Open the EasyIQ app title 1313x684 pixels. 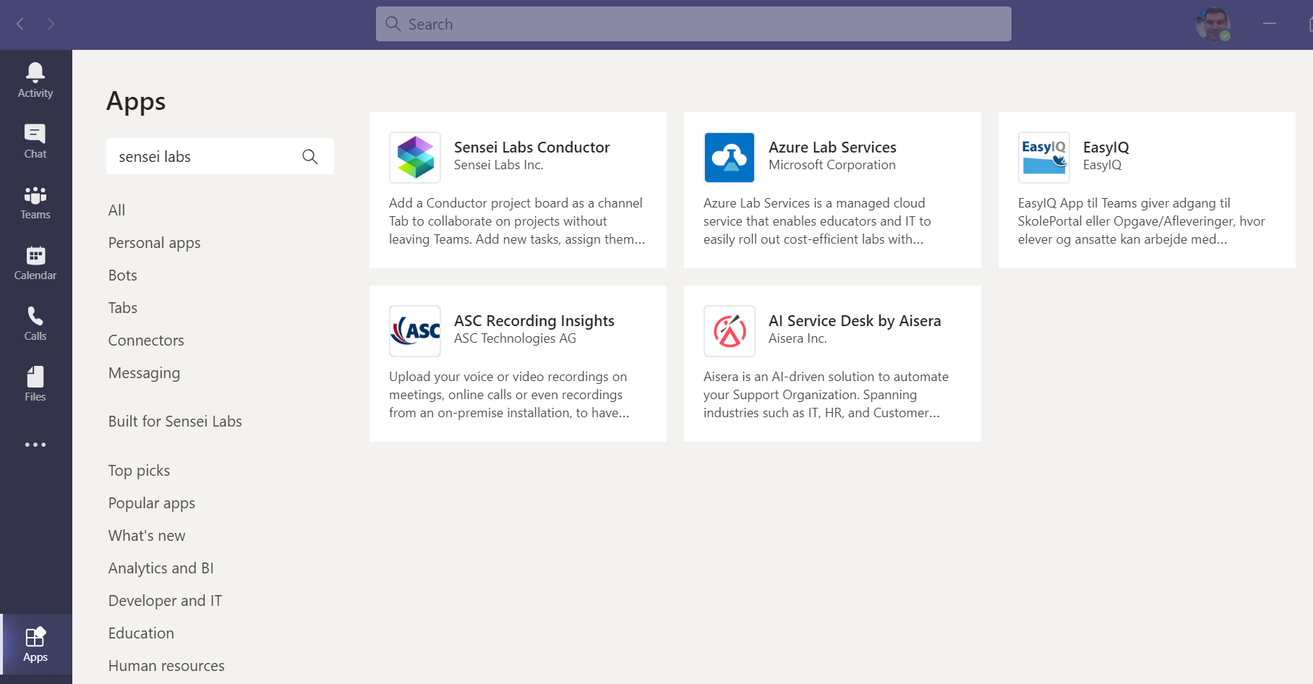[x=1105, y=147]
